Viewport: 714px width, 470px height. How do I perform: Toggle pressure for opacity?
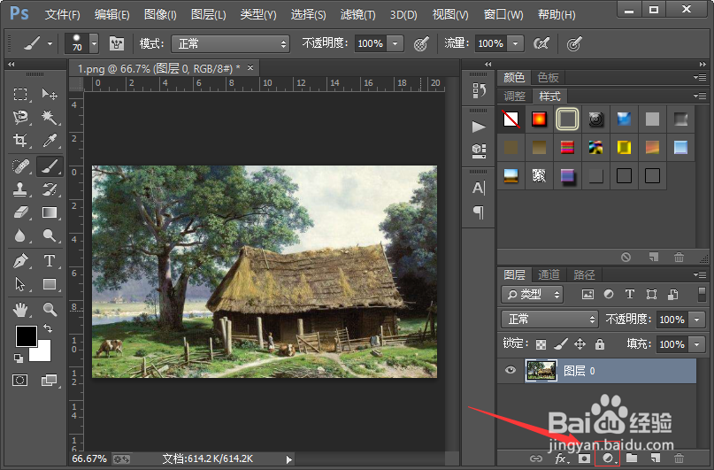click(x=421, y=43)
